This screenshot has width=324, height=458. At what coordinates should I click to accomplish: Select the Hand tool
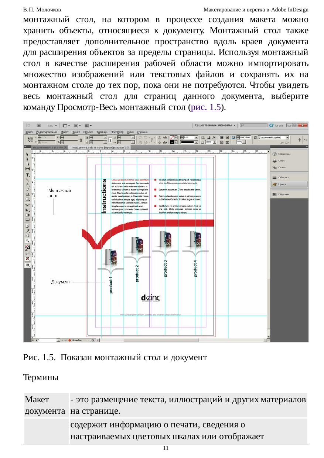[27, 235]
